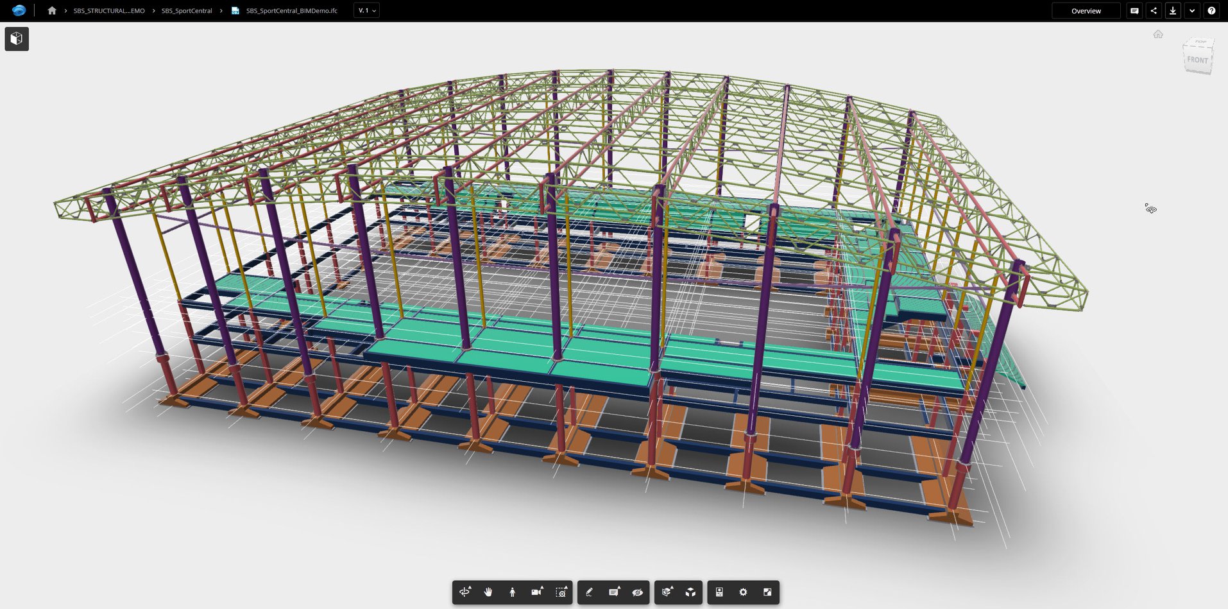Click SBS_SportCentral in the breadcrumb
This screenshot has height=609, width=1228.
click(187, 10)
